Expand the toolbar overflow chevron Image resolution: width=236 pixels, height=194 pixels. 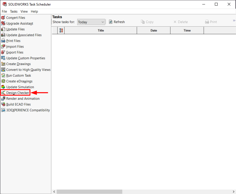point(234,21)
